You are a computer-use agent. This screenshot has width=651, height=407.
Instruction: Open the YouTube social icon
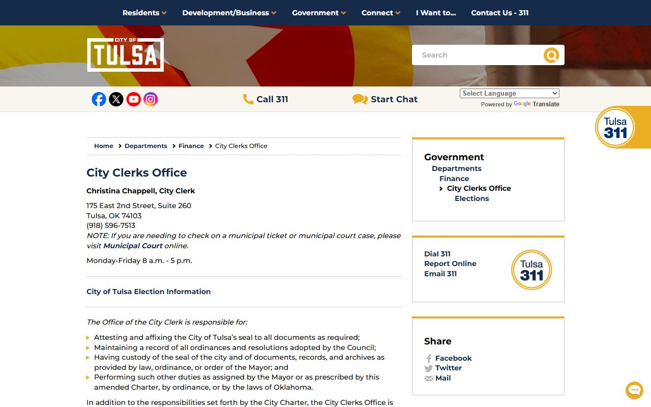coord(133,99)
